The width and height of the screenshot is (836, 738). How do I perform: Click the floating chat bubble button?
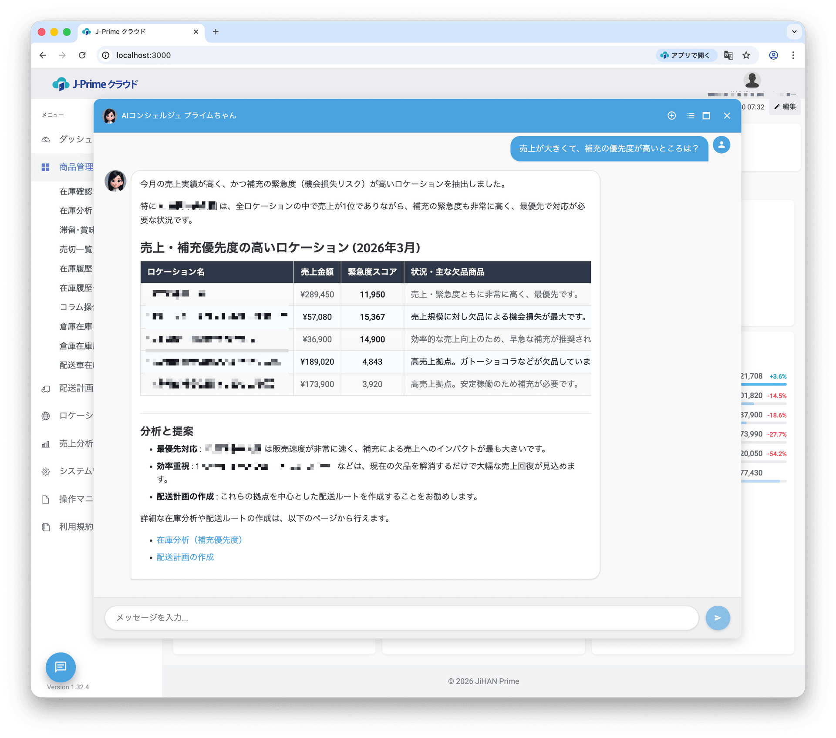[61, 667]
